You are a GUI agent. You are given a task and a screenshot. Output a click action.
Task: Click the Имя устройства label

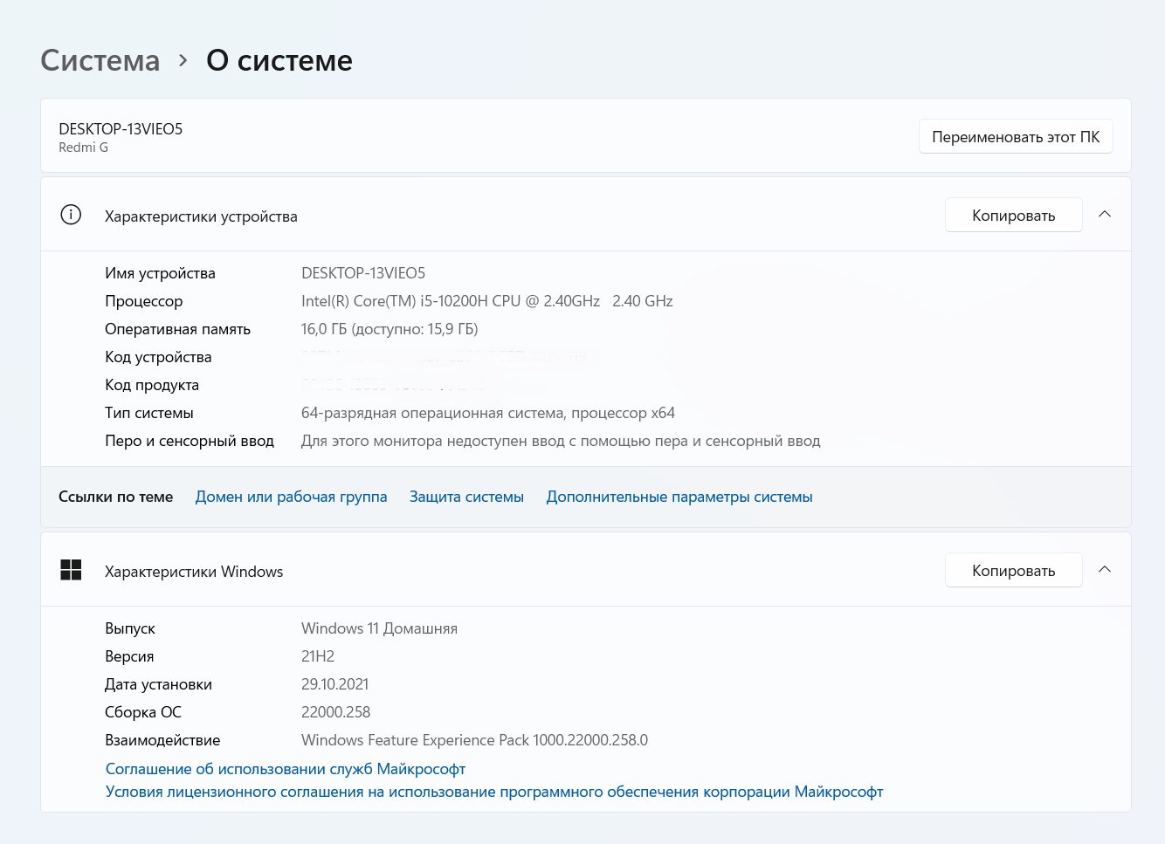pos(160,273)
